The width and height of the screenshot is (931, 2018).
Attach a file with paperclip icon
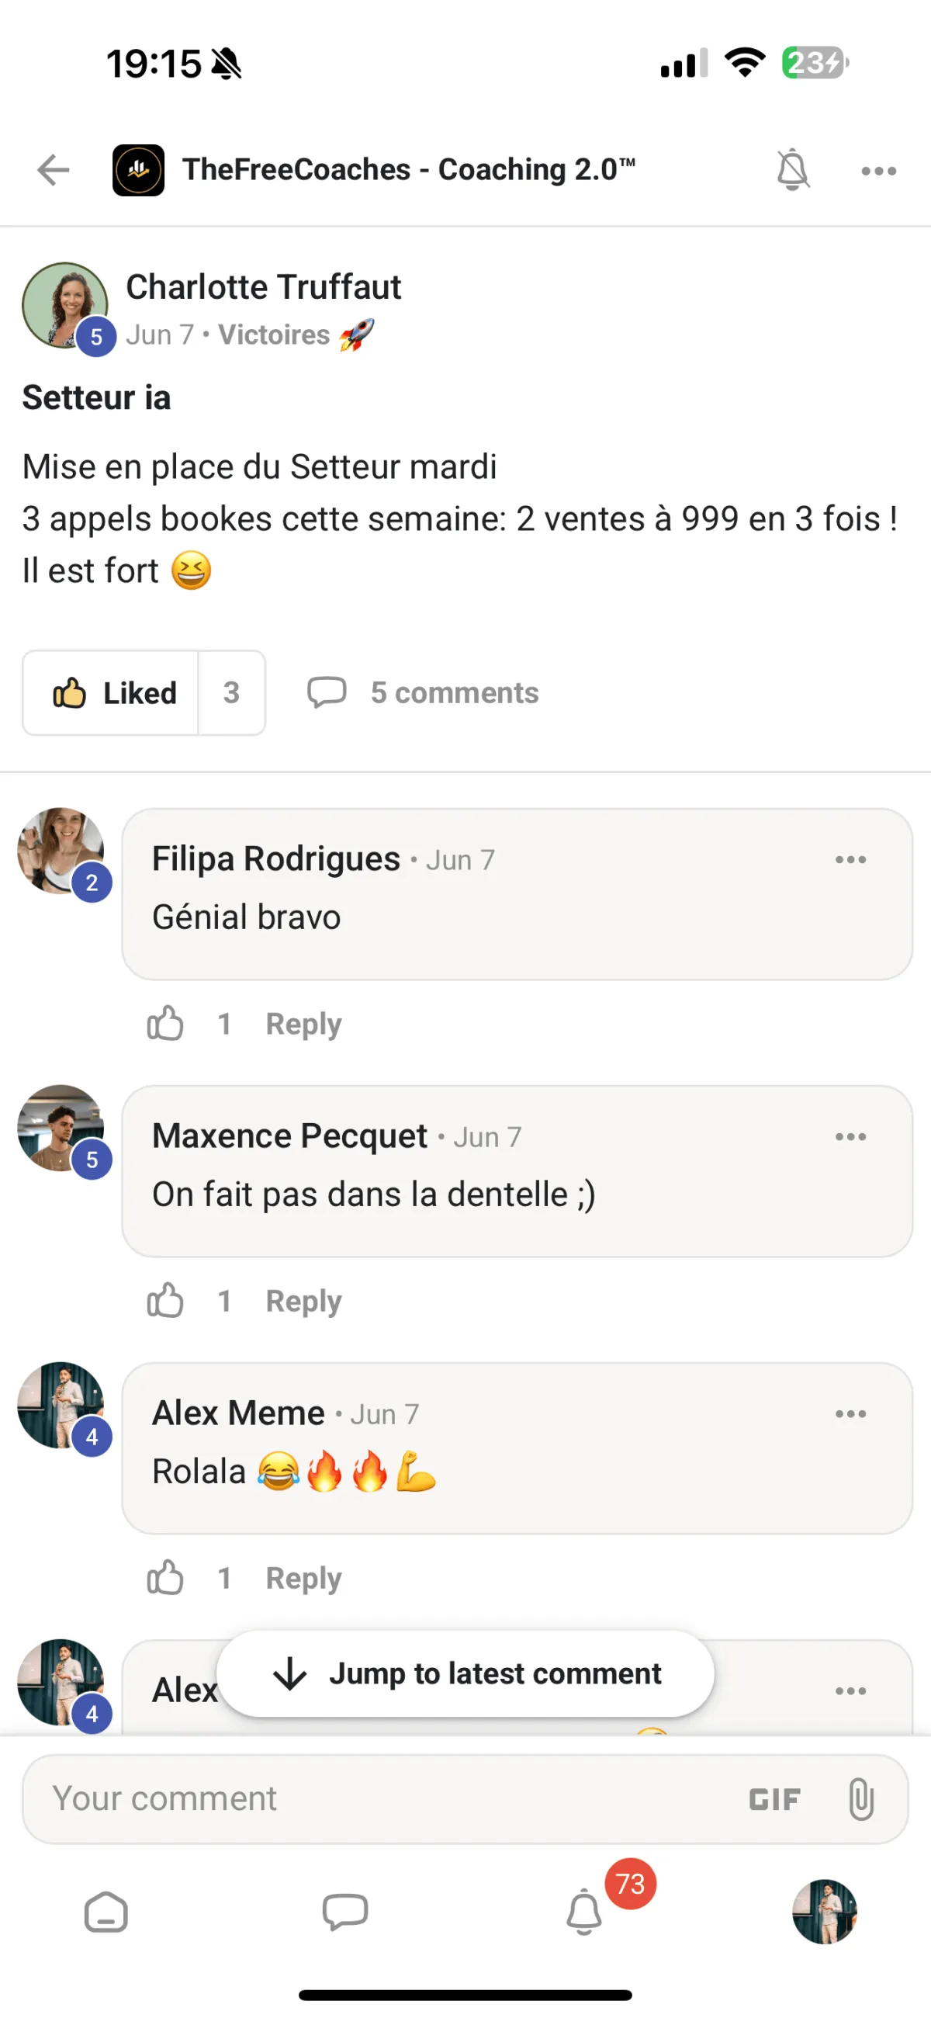coord(860,1798)
